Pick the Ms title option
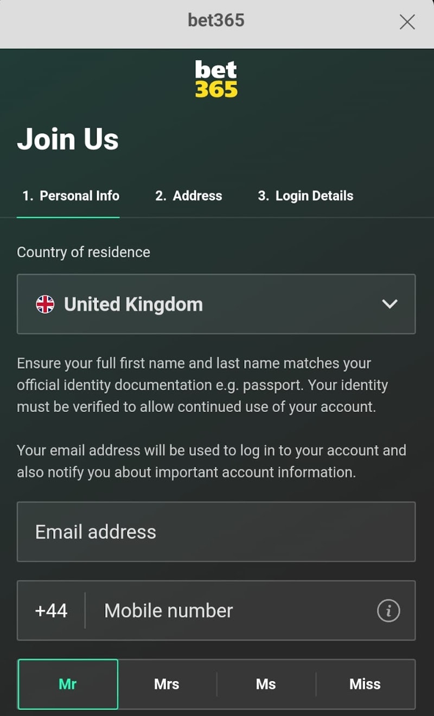434x716 pixels. (x=266, y=684)
